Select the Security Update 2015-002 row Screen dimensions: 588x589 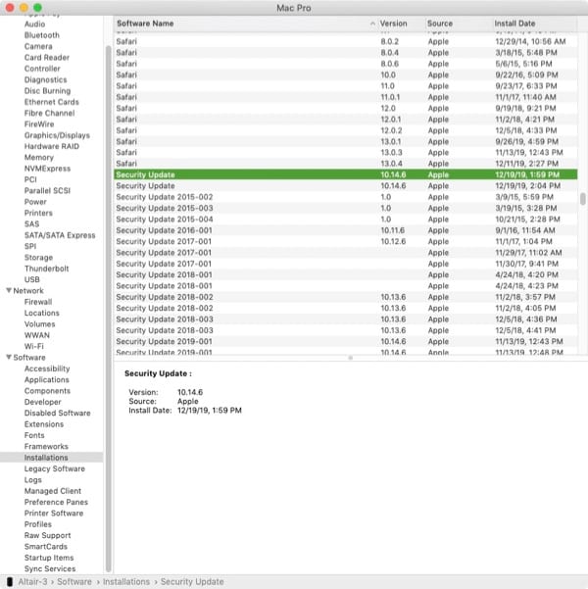[x=346, y=197]
